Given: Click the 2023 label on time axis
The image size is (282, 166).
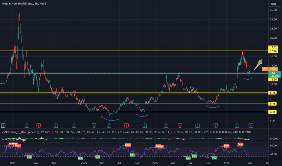Looking at the screenshot, I should click(155, 163).
